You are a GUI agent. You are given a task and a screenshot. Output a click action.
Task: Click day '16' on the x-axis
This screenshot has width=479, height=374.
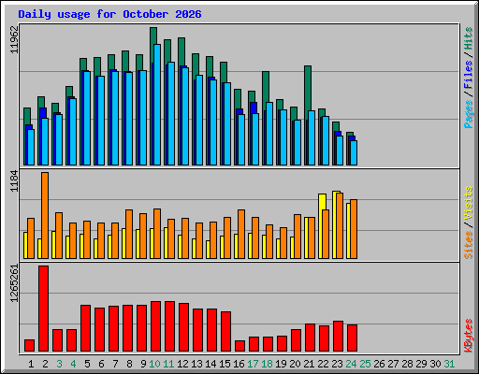[239, 364]
